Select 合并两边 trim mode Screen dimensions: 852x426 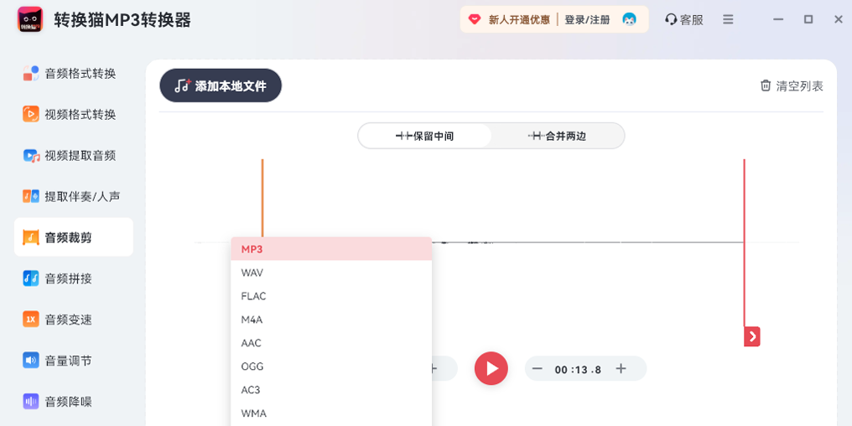(x=558, y=136)
